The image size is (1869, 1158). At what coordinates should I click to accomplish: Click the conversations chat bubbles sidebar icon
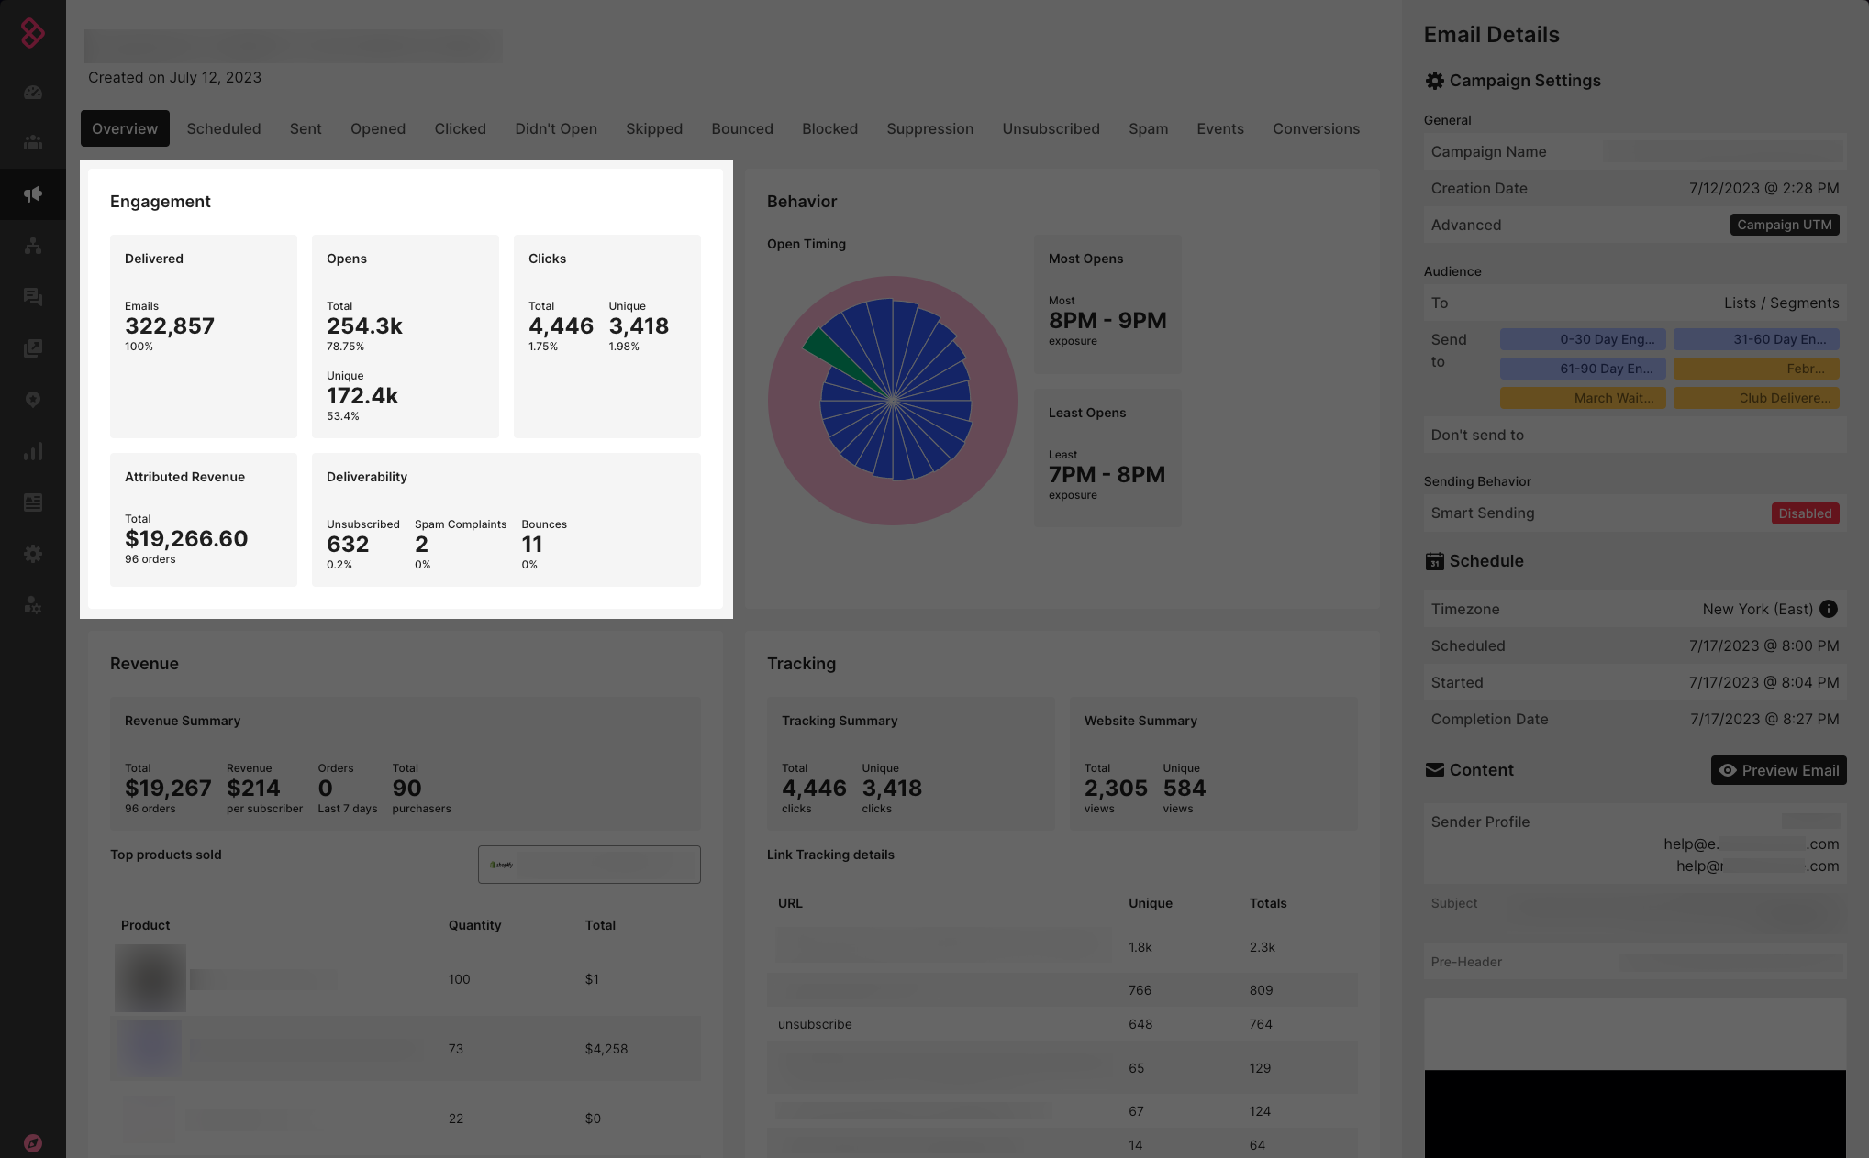click(x=33, y=297)
